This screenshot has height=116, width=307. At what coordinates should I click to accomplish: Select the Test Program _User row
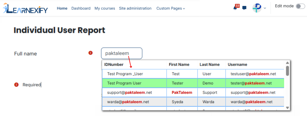point(193,74)
